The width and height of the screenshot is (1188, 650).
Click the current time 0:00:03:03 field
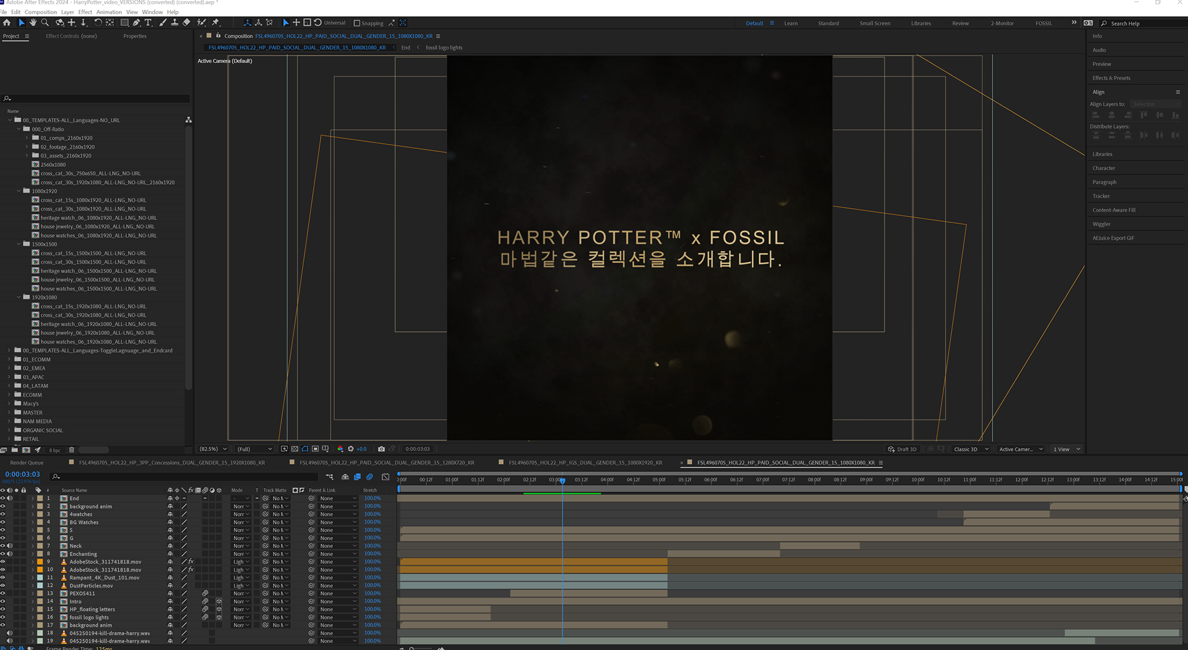point(22,474)
